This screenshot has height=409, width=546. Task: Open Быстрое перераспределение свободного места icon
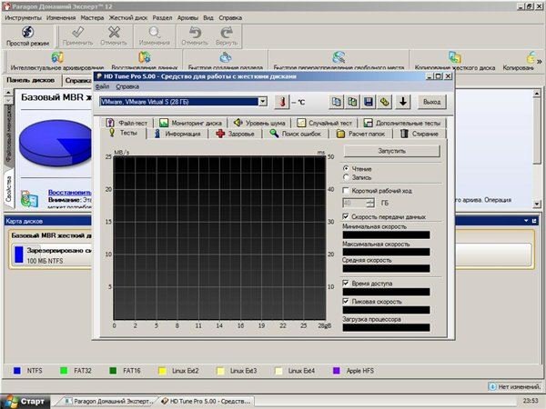click(339, 56)
